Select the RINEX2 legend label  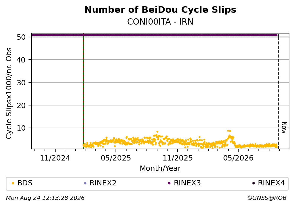click(x=103, y=183)
